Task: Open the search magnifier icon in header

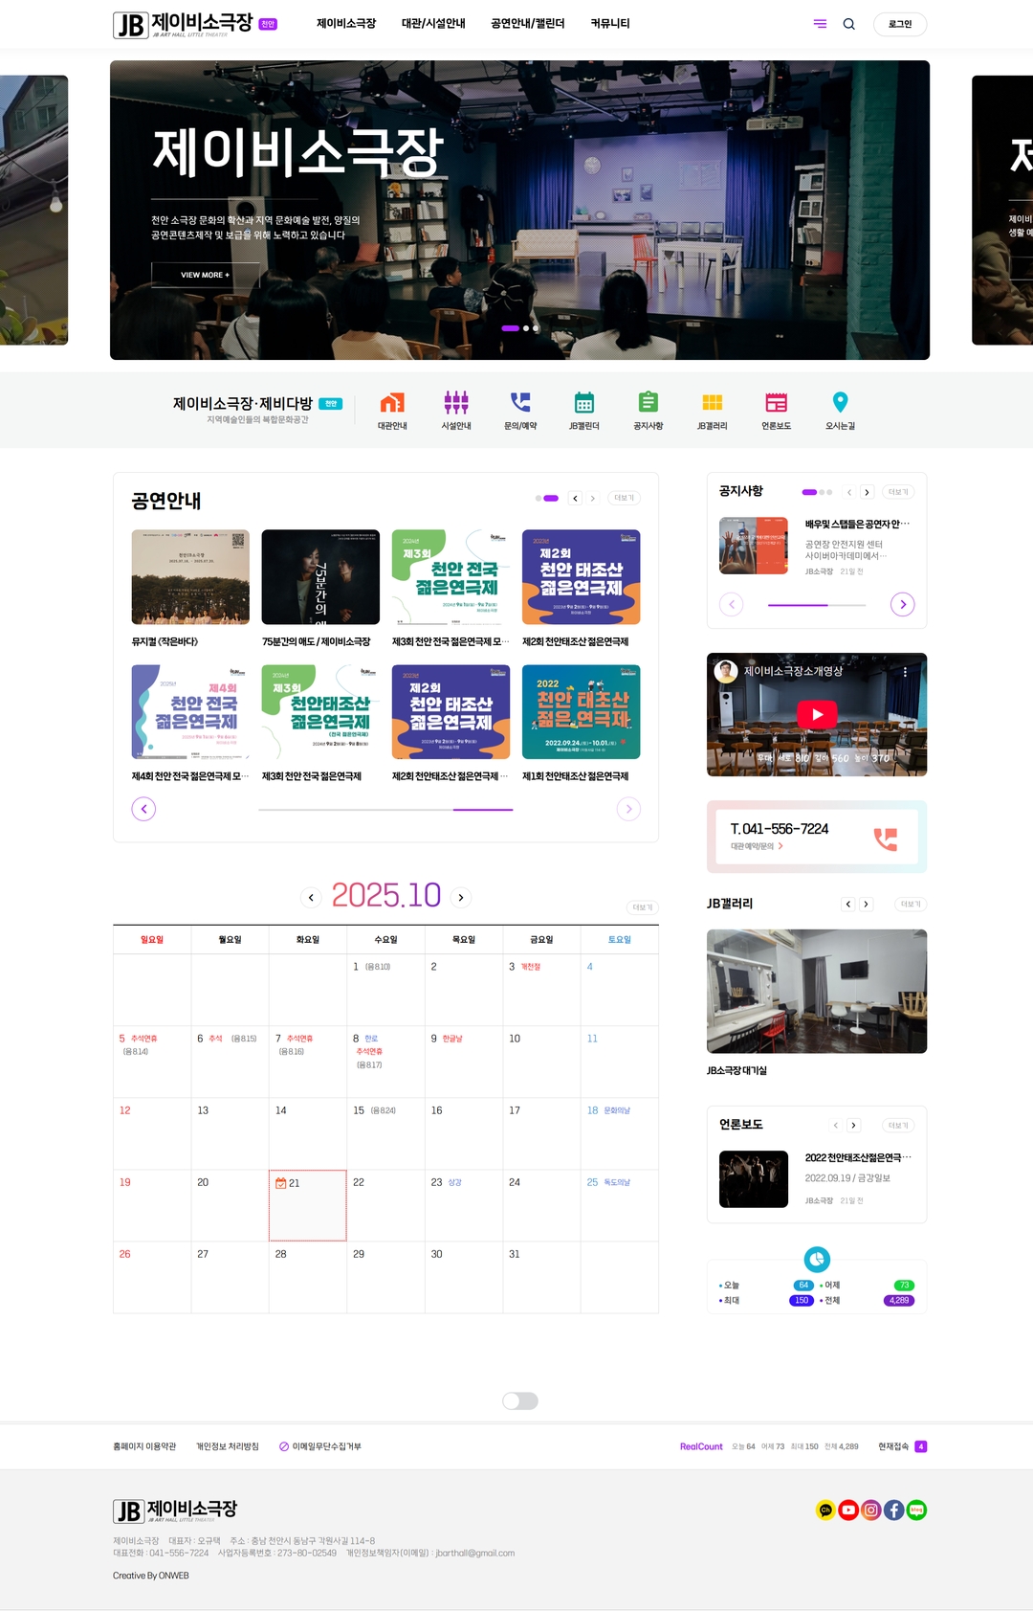Action: [848, 24]
